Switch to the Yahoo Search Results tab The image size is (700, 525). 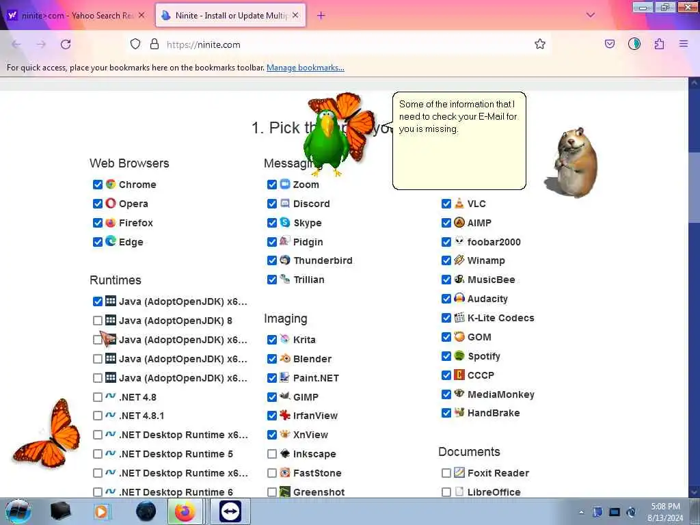[76, 15]
